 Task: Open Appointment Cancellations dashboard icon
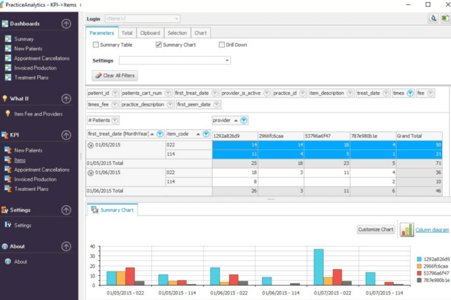[8, 58]
